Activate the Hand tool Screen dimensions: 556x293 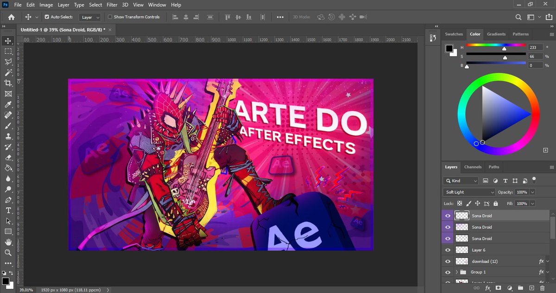point(8,242)
